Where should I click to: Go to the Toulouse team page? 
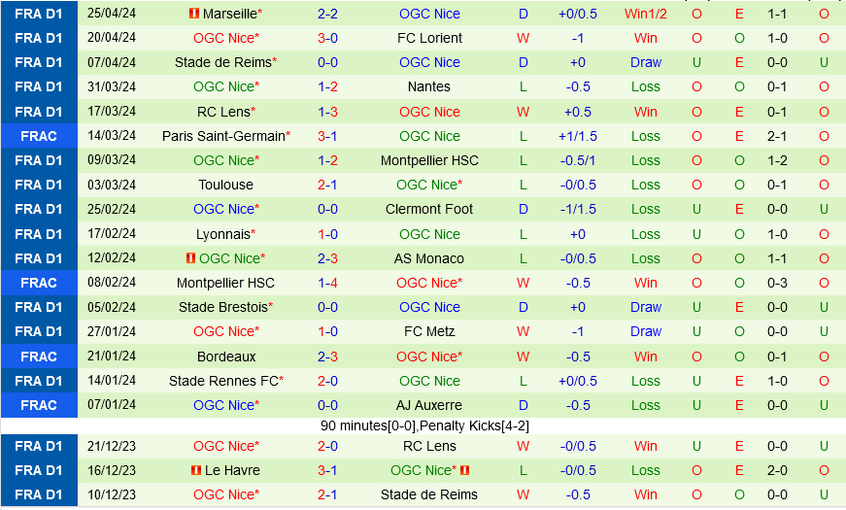(x=225, y=185)
